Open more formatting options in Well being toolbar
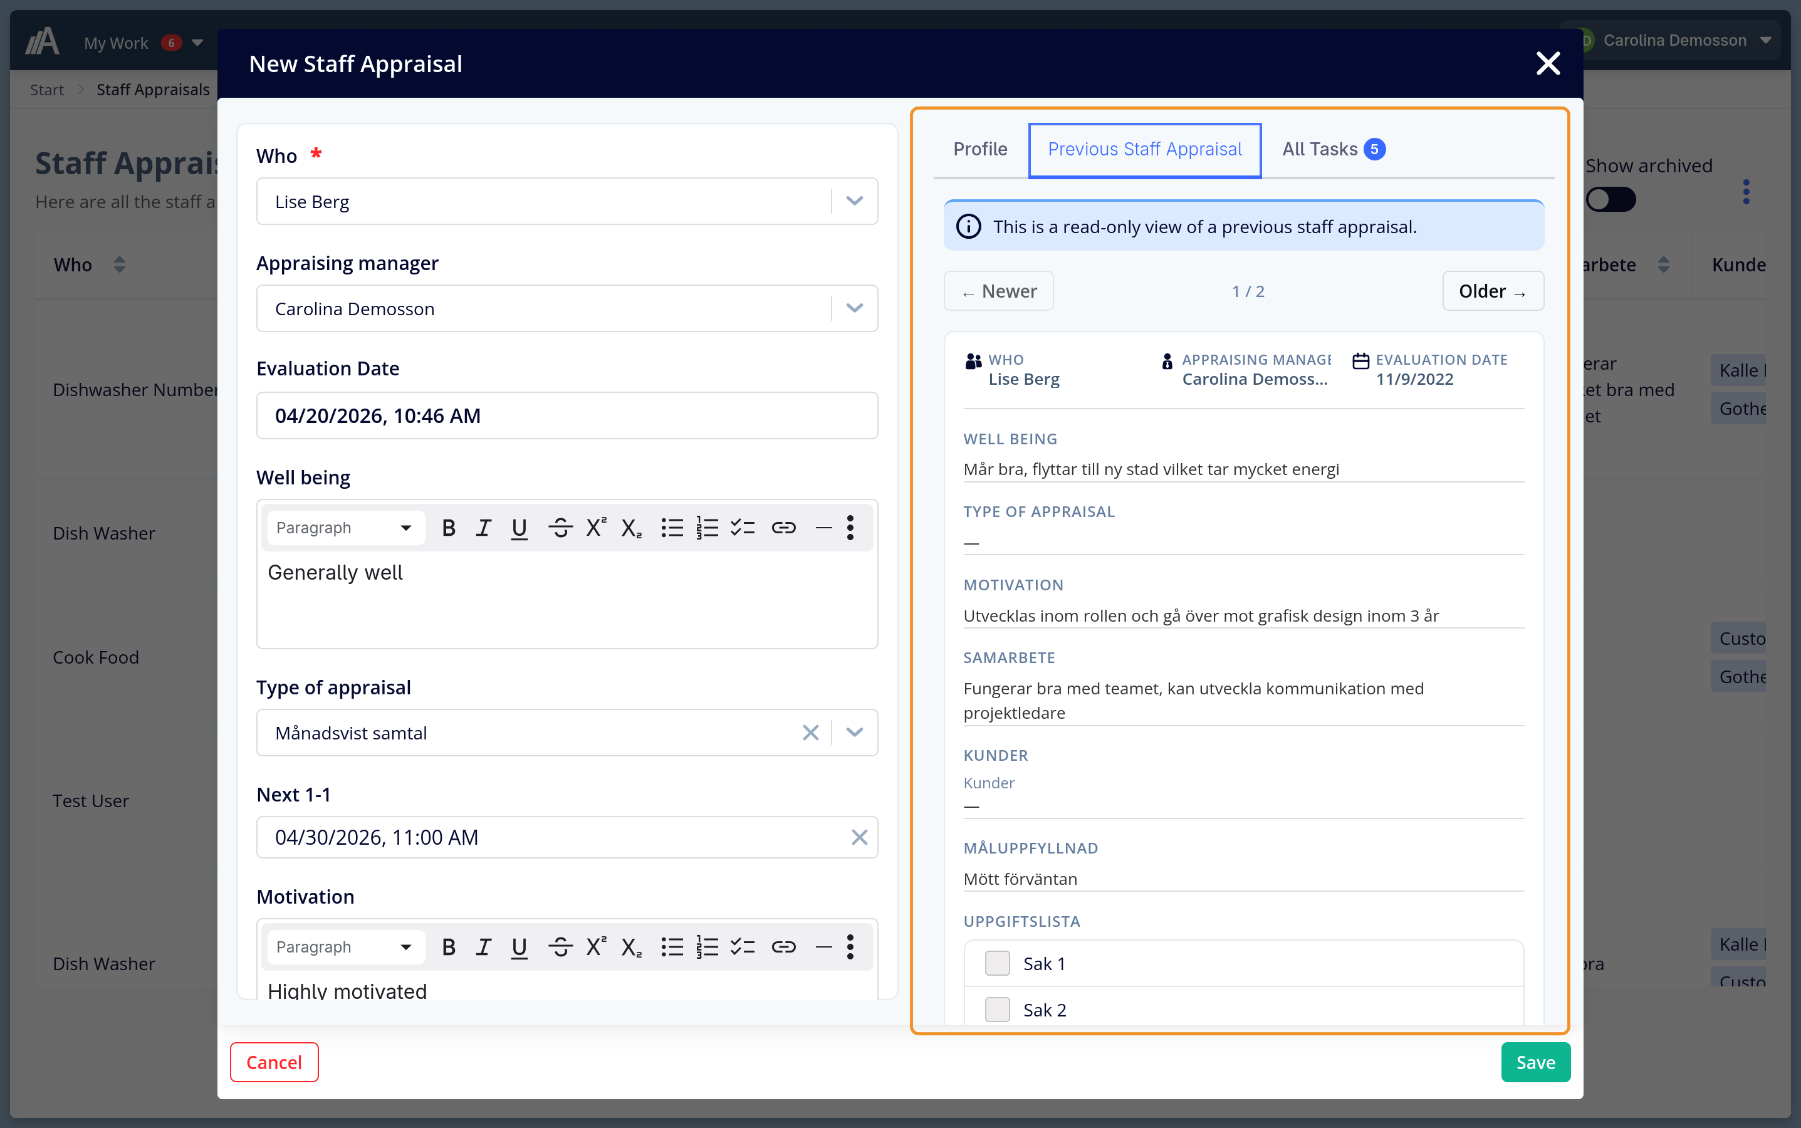Viewport: 1801px width, 1128px height. [x=850, y=528]
